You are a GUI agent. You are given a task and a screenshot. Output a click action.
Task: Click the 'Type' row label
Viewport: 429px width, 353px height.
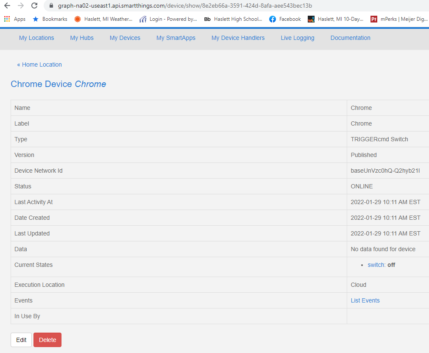(21, 140)
